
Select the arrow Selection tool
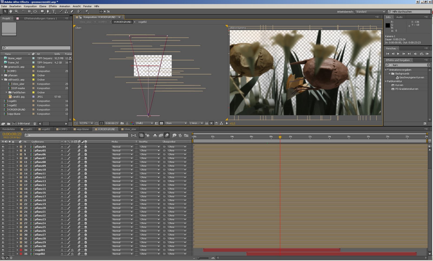click(5, 11)
